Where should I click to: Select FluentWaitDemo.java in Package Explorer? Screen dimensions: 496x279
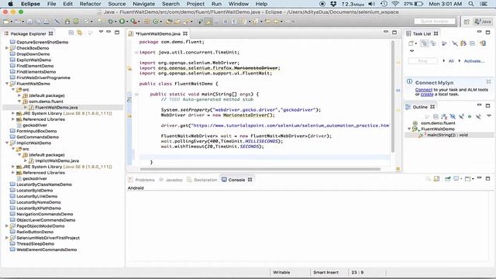57,107
